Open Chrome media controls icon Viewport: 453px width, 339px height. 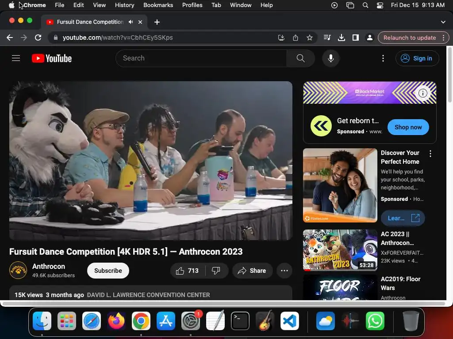coord(327,38)
